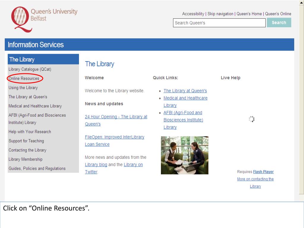Click the Information Services banner heading
This screenshot has height=228, width=304.
click(x=36, y=45)
